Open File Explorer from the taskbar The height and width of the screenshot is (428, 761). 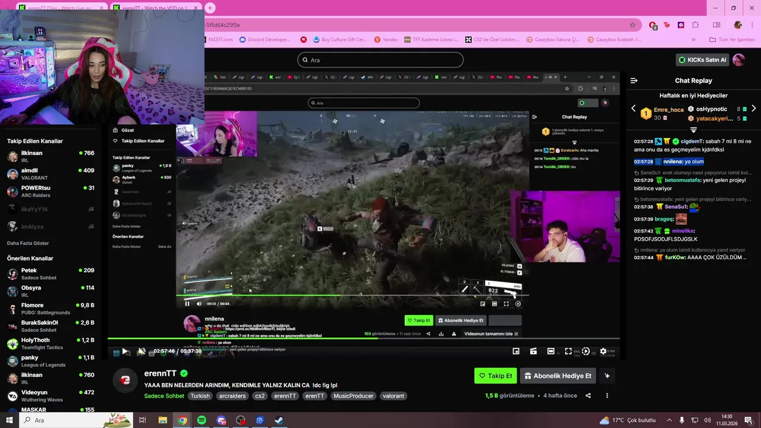coord(162,420)
